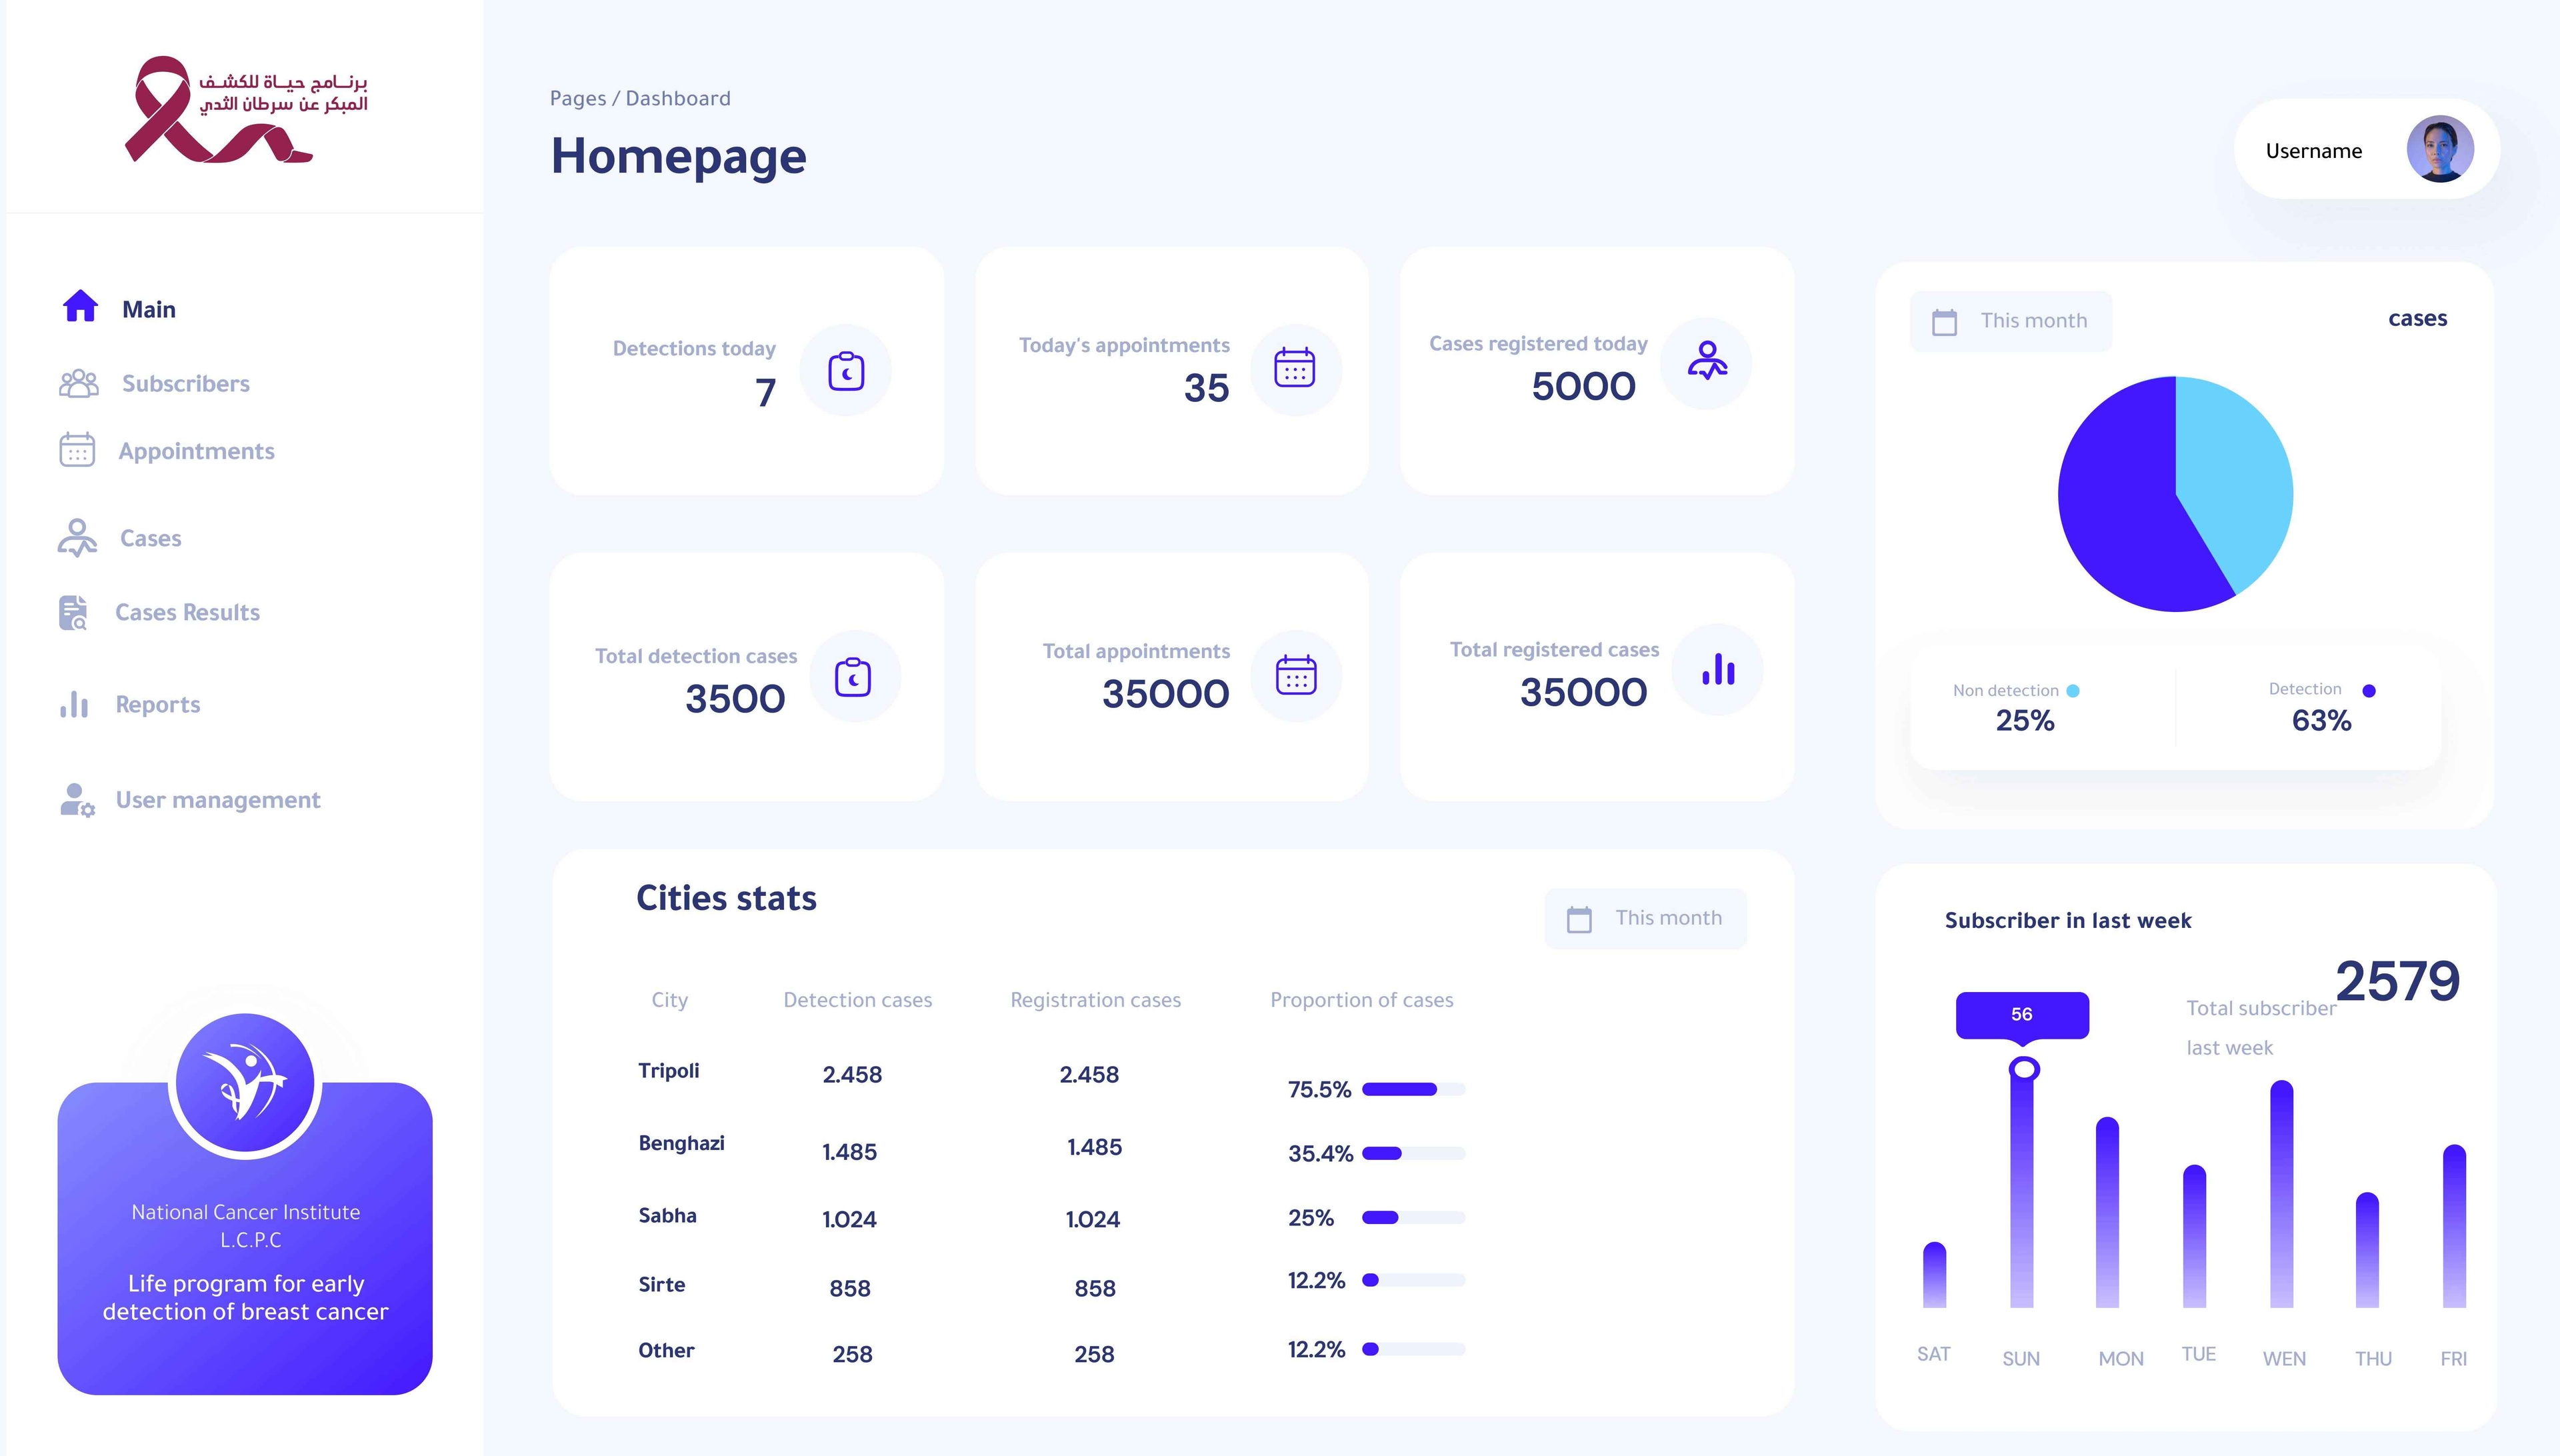Click the clipboard icon beside Detections today
The width and height of the screenshot is (2560, 1456).
(x=846, y=371)
